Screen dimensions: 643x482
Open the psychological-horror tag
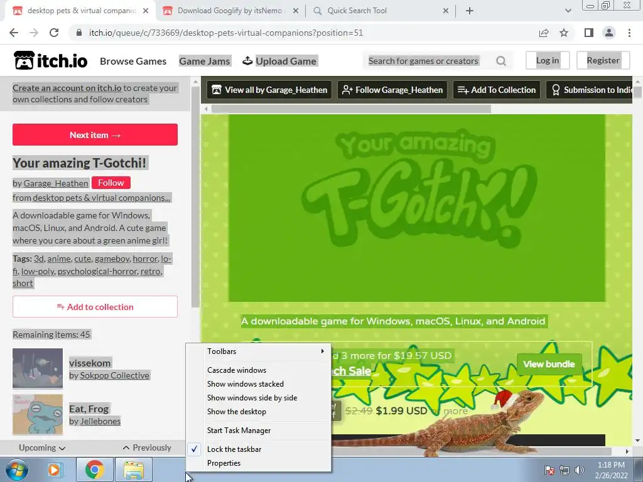(x=97, y=271)
